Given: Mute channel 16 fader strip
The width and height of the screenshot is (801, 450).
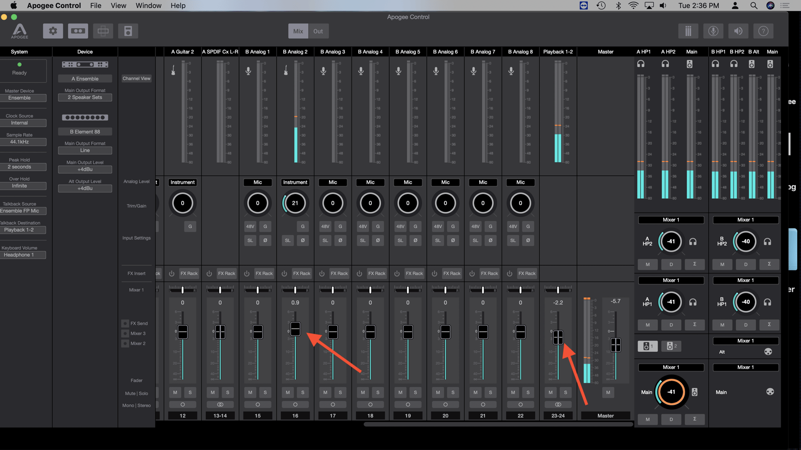Looking at the screenshot, I should click(x=287, y=392).
